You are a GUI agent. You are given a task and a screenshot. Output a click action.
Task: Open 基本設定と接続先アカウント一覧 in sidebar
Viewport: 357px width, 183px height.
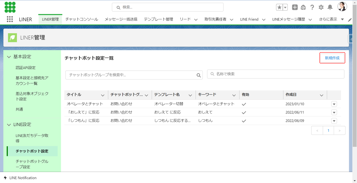click(32, 80)
